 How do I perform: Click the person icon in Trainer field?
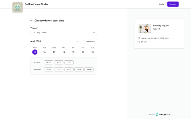click(34, 32)
